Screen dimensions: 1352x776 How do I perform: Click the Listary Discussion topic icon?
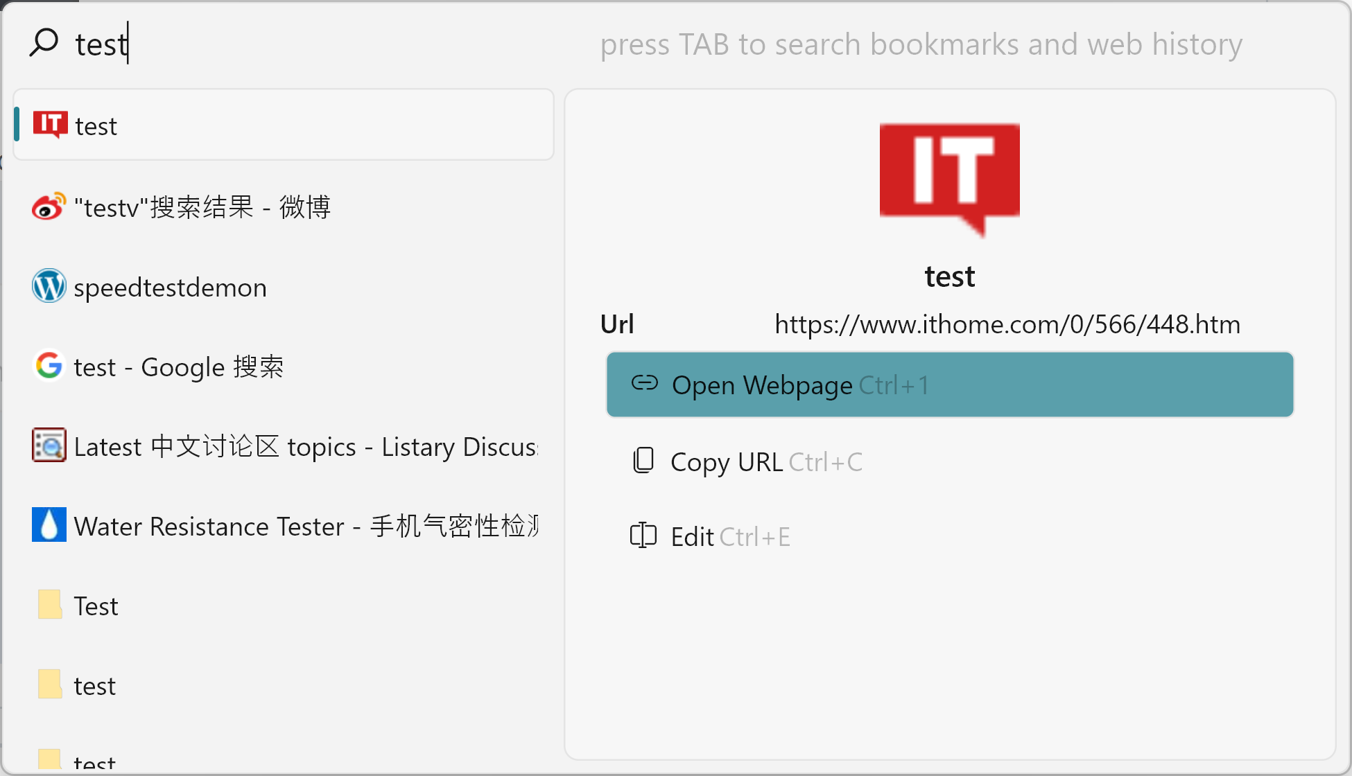[x=48, y=446]
